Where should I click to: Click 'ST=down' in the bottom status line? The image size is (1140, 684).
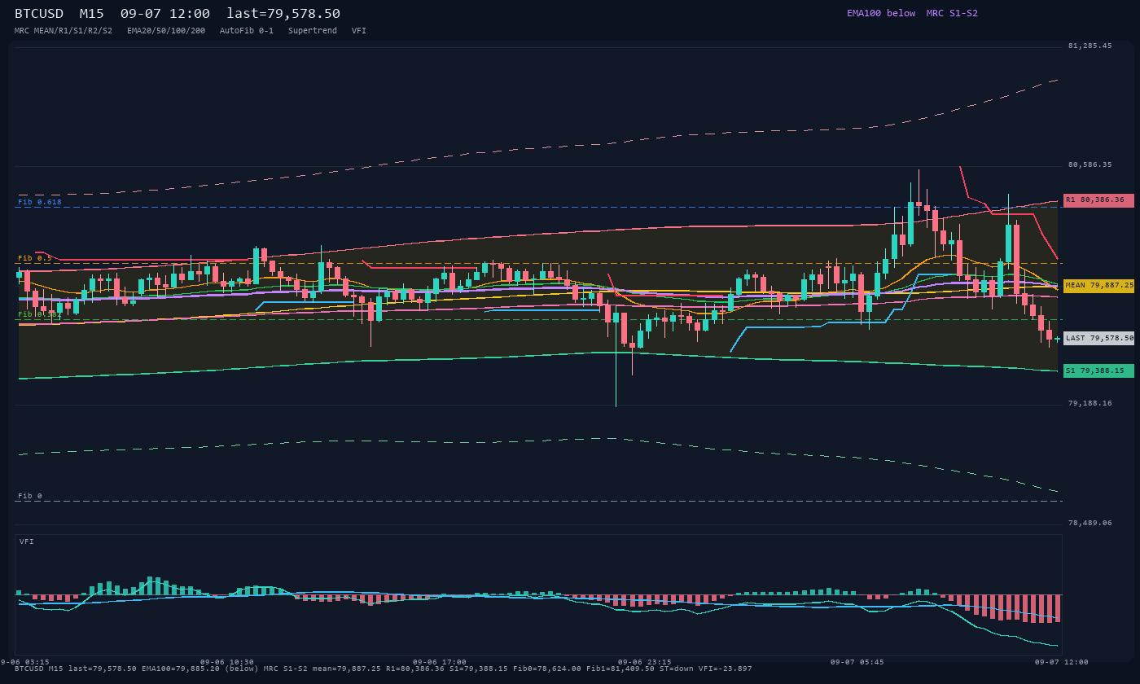point(677,669)
